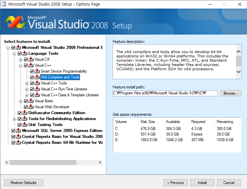This screenshot has width=247, height=189.
Task: Toggle Crystal Reports Basic 64-Bit Runtime checkbox
Action: pyautogui.click(x=14, y=142)
